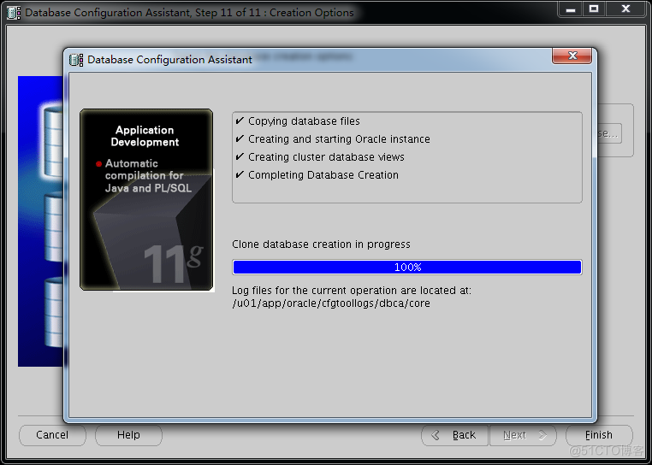Click the partially hidden Browse button behind dialog
Image resolution: width=652 pixels, height=465 pixels.
point(609,133)
